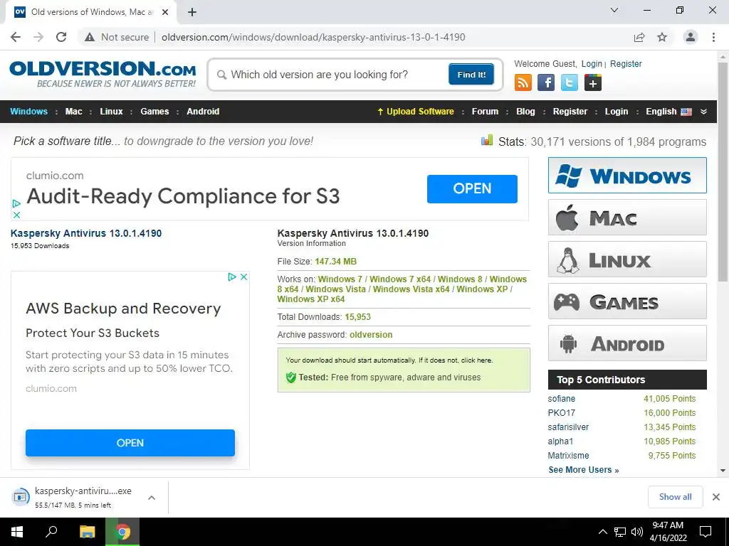Select Games in the navigation bar
Viewport: 729px width, 546px height.
154,112
